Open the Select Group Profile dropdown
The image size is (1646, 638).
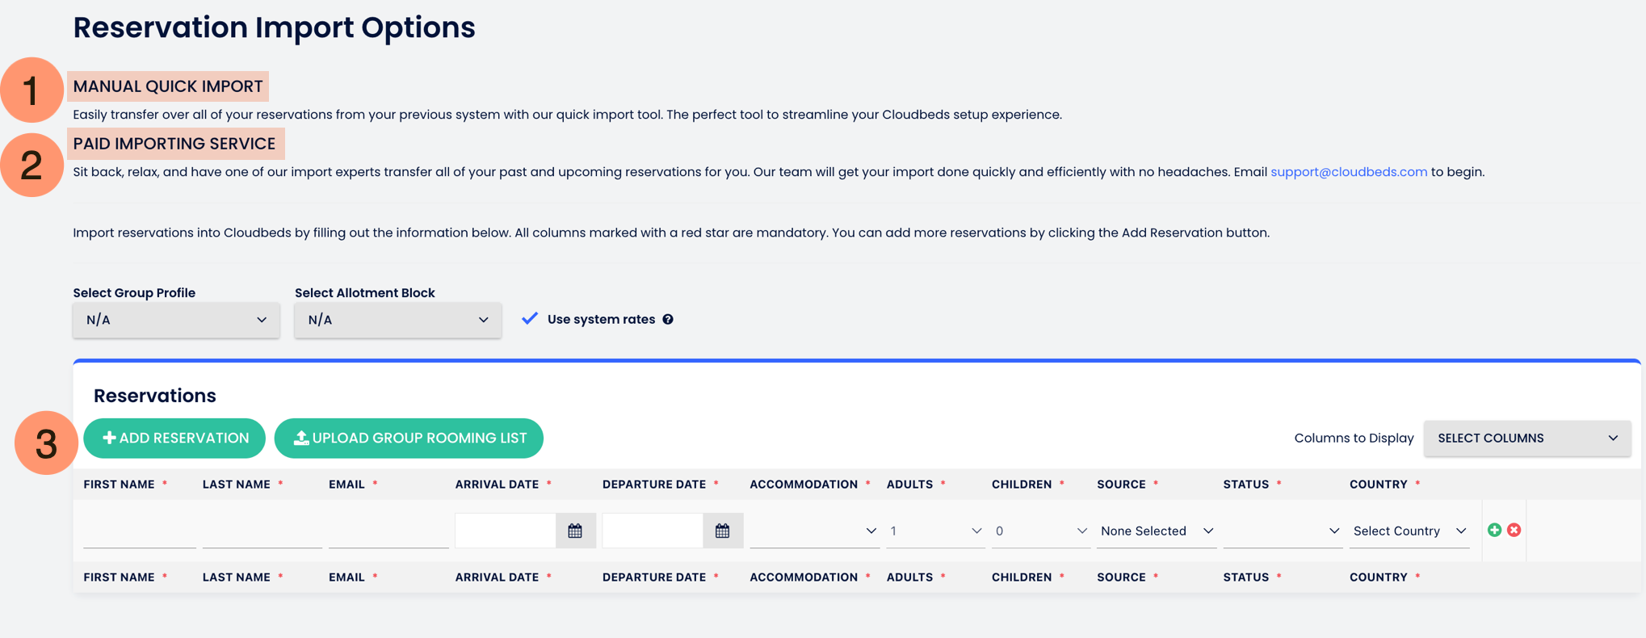pos(176,320)
